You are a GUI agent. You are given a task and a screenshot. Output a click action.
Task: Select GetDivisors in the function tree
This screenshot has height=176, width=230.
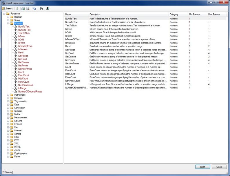[x=23, y=62]
